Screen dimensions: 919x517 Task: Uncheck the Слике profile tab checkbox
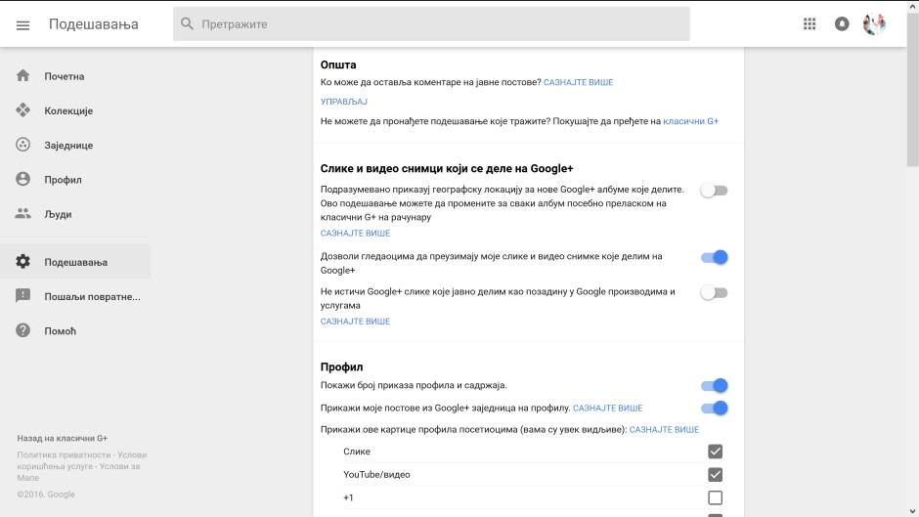(x=715, y=452)
